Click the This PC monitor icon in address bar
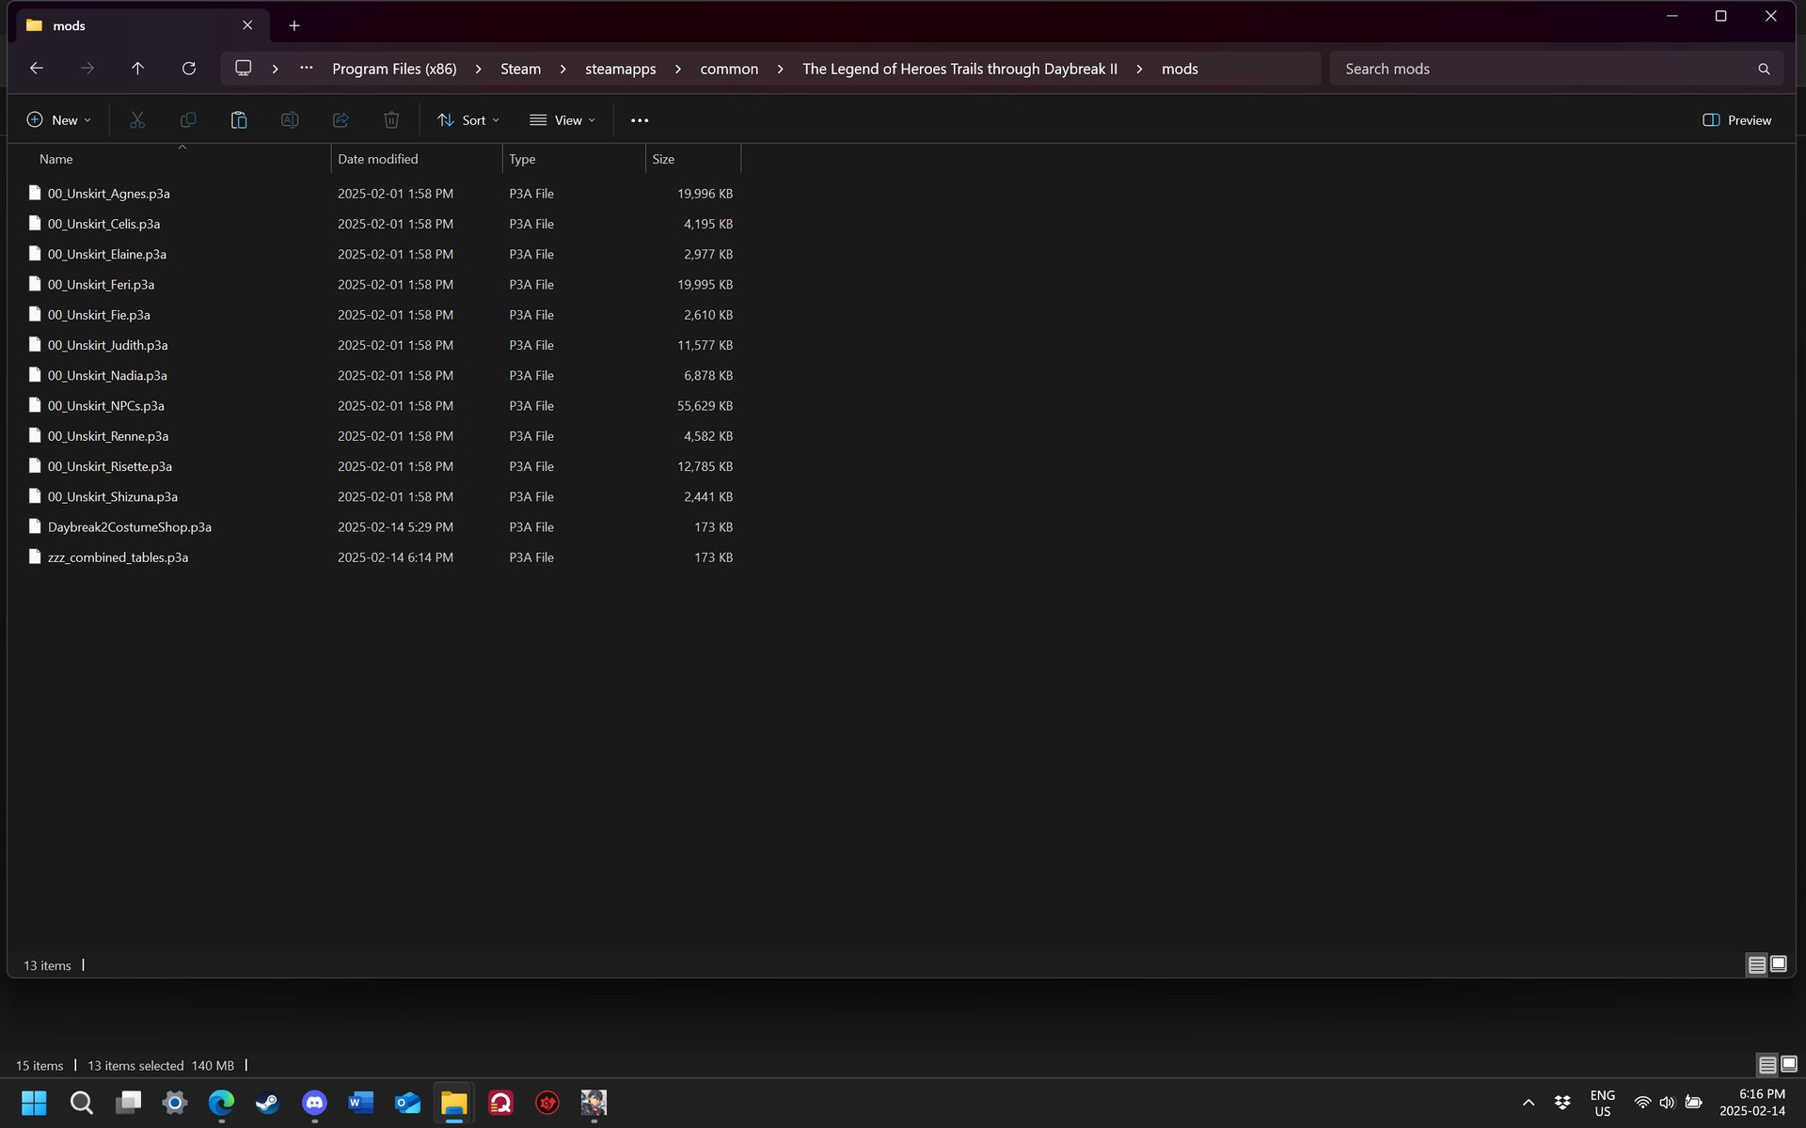 (244, 69)
